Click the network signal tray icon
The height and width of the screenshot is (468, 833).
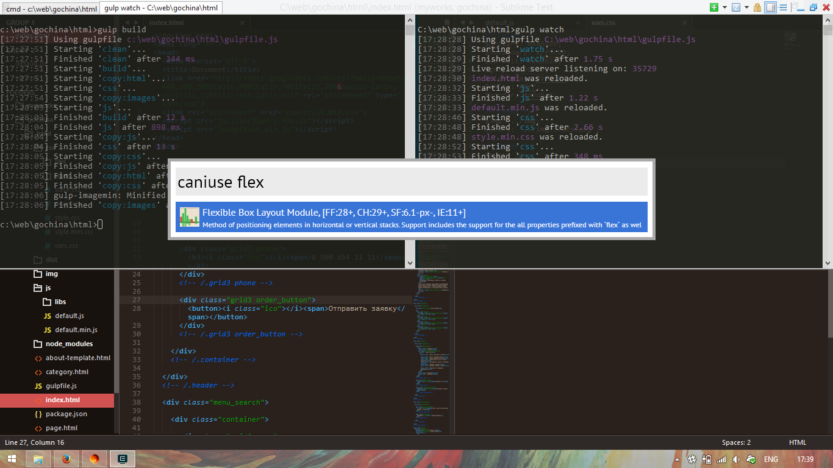(722, 459)
